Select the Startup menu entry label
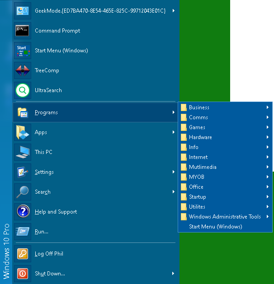Screen dimensions: 274x284 click(x=198, y=197)
